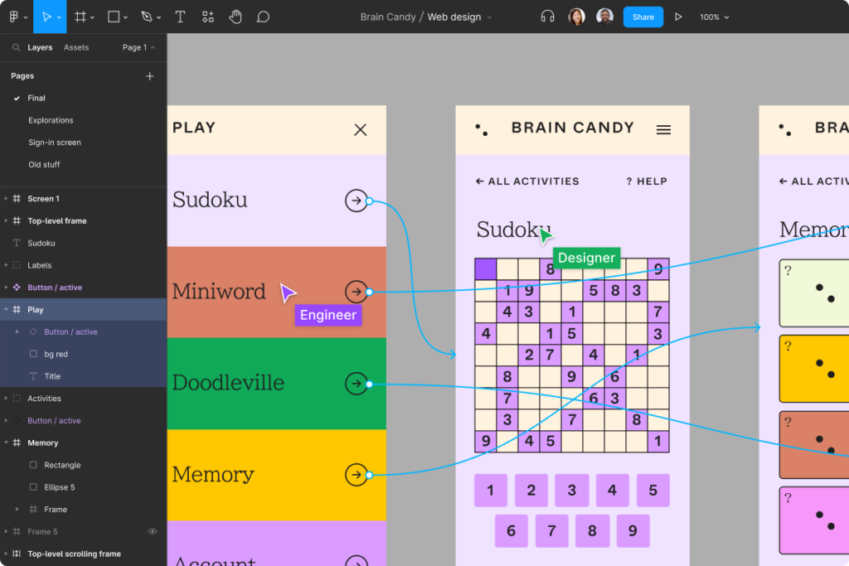
Task: Select the Labels group layer
Action: tap(84, 265)
